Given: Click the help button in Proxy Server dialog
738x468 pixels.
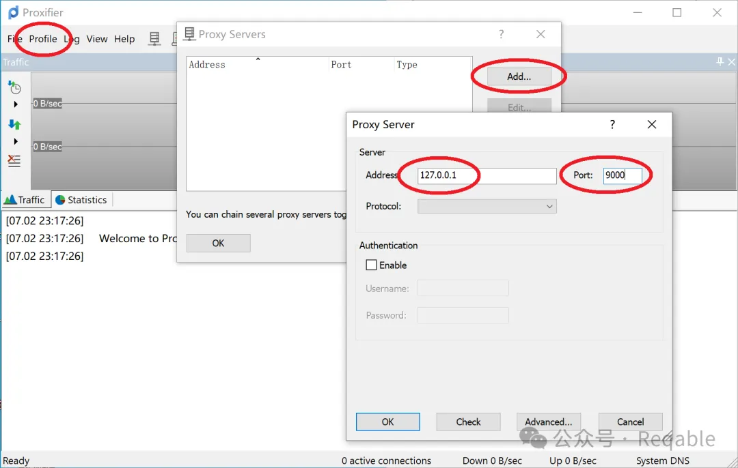Looking at the screenshot, I should click(x=612, y=125).
